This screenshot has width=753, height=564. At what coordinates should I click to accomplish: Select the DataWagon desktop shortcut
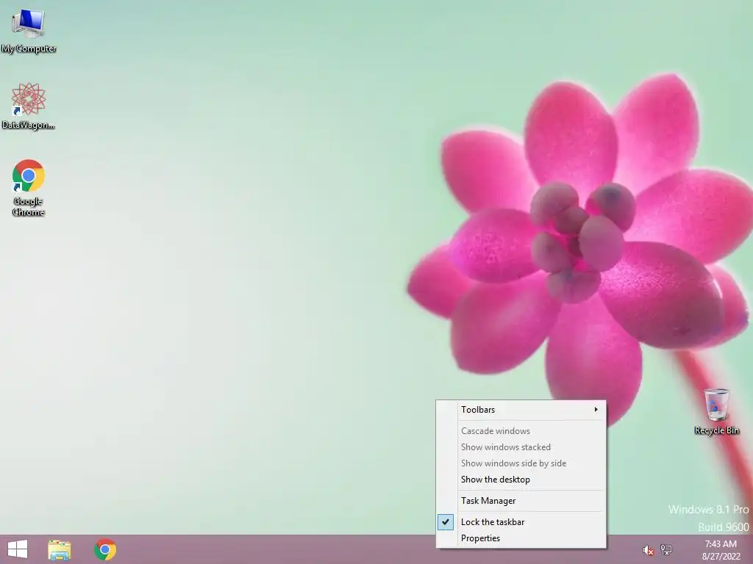tap(29, 106)
